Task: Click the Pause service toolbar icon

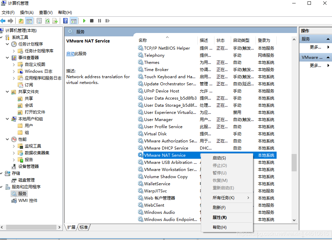Action: pyautogui.click(x=100, y=21)
